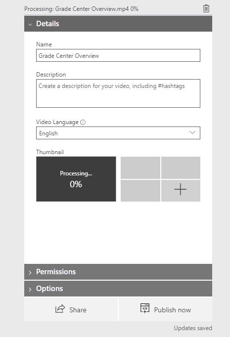Click the Video Language info icon

[83, 122]
